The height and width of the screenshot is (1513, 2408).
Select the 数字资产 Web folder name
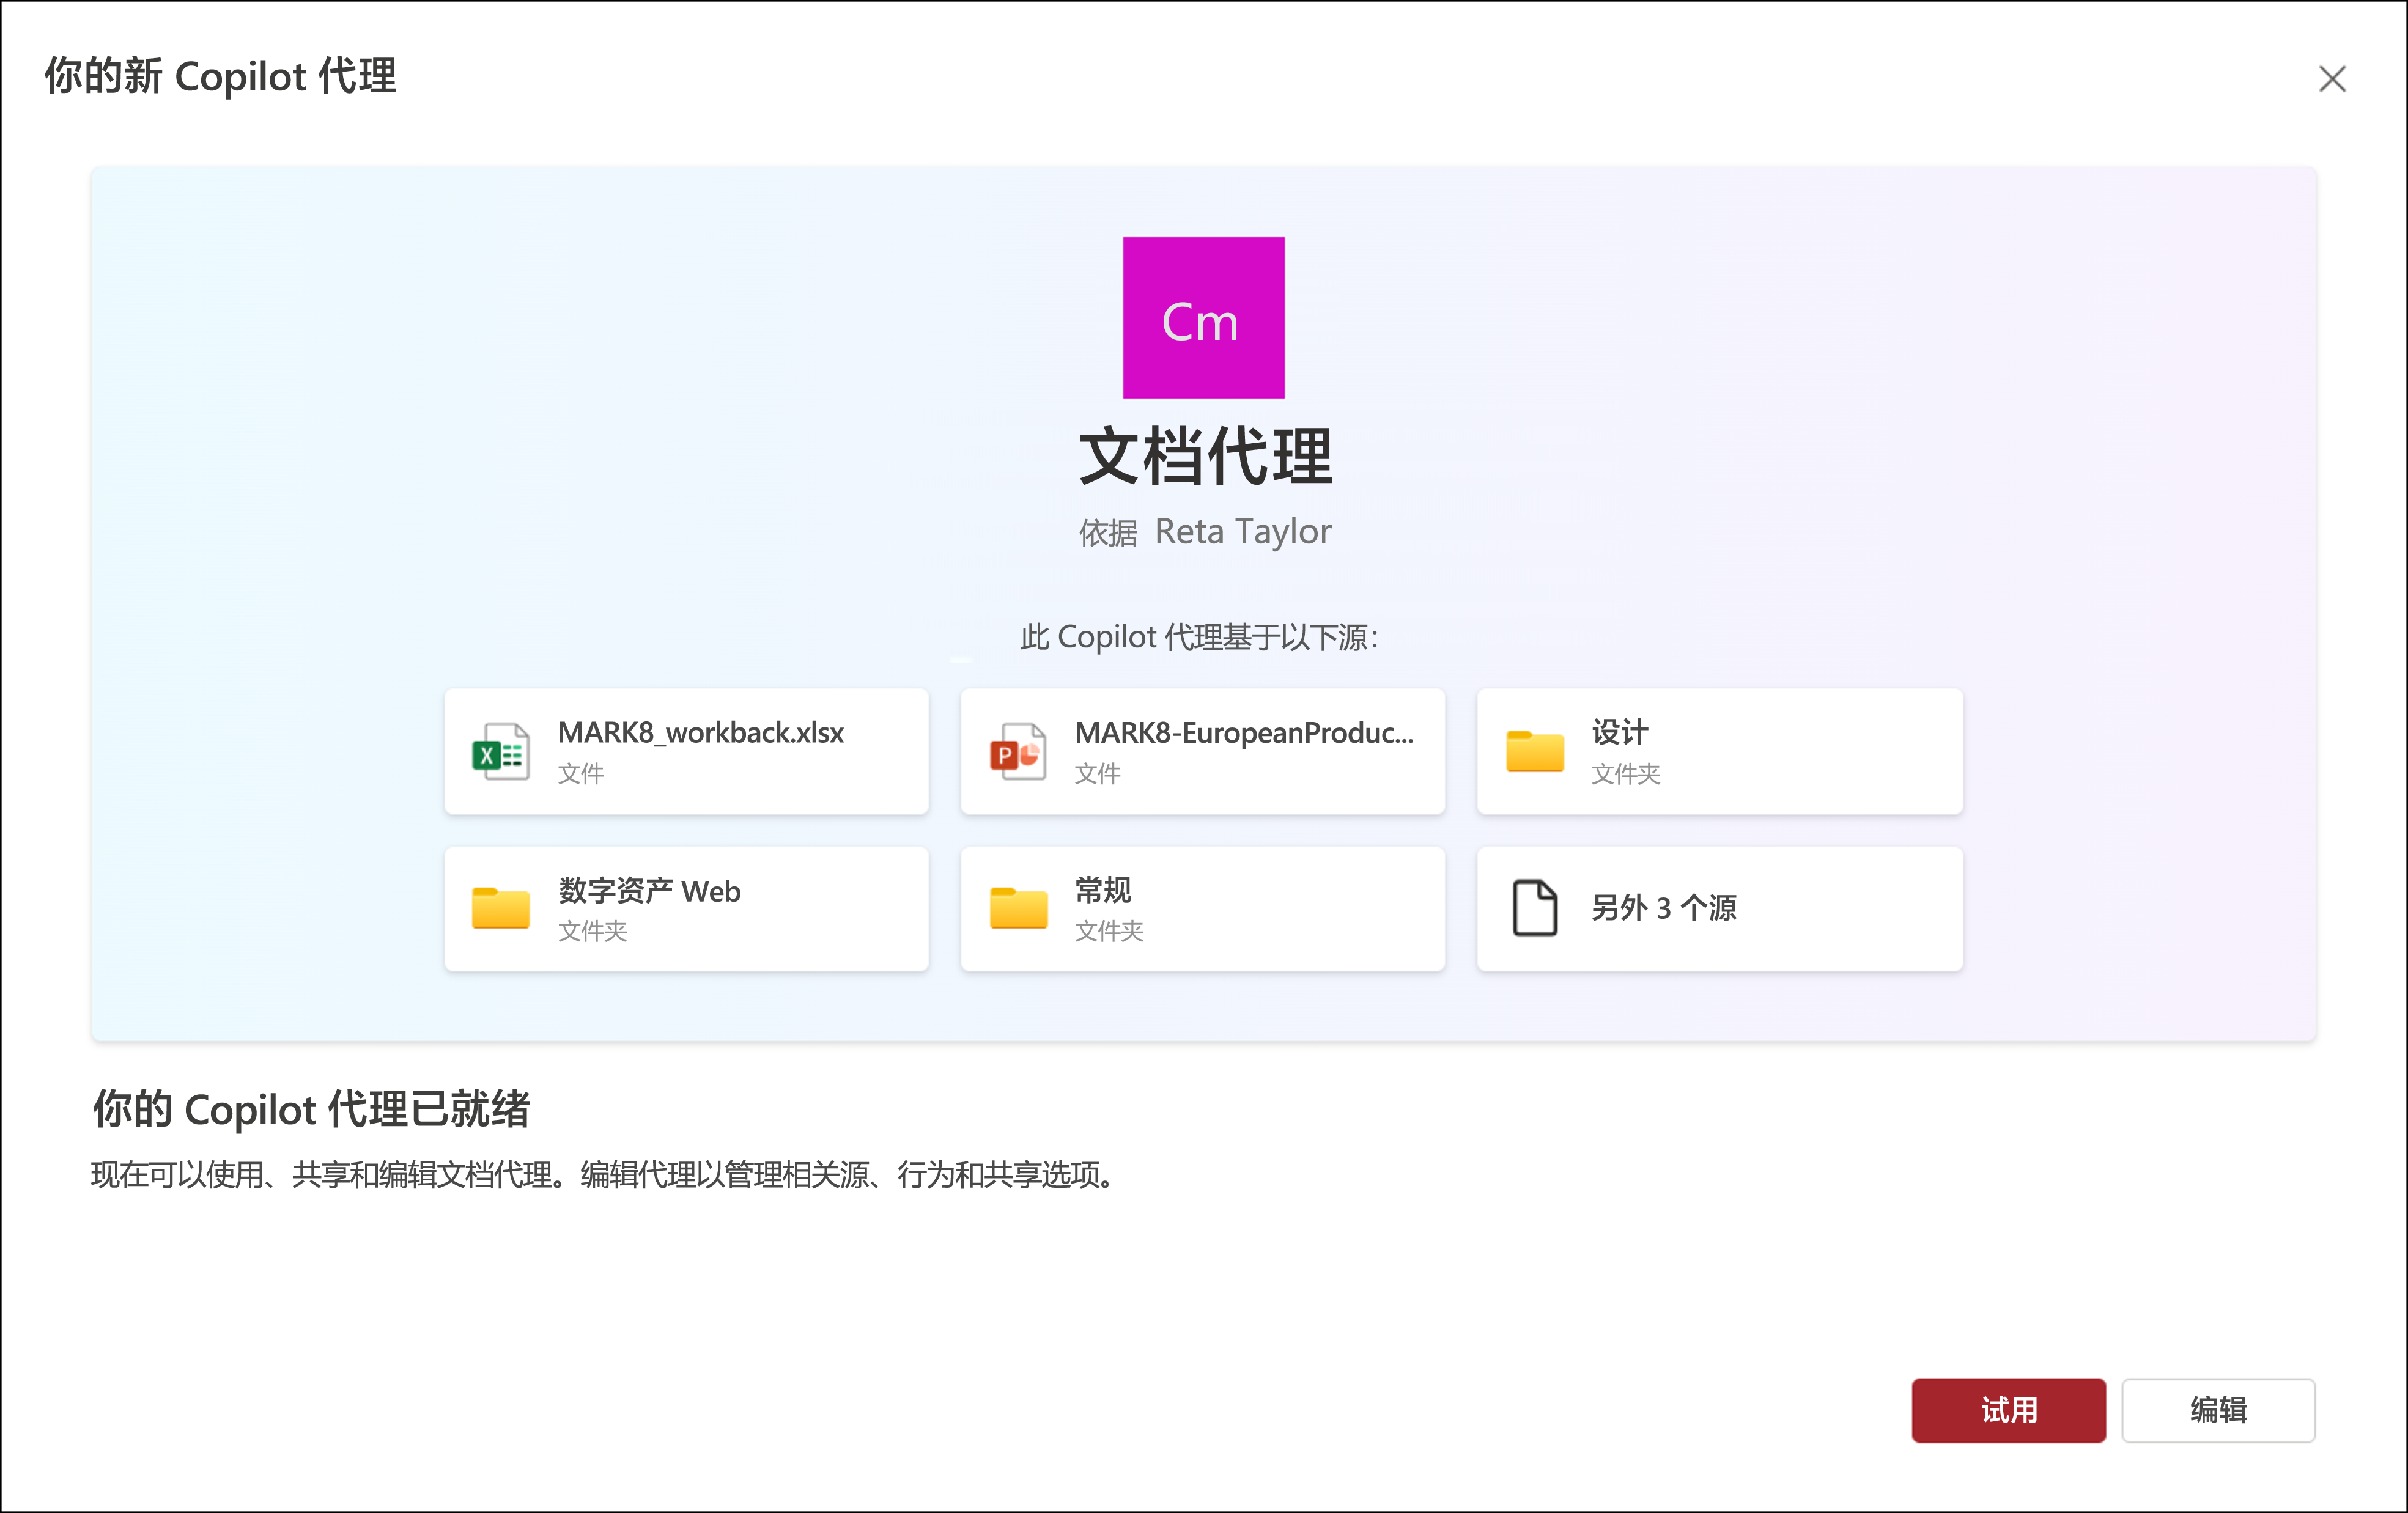[649, 890]
